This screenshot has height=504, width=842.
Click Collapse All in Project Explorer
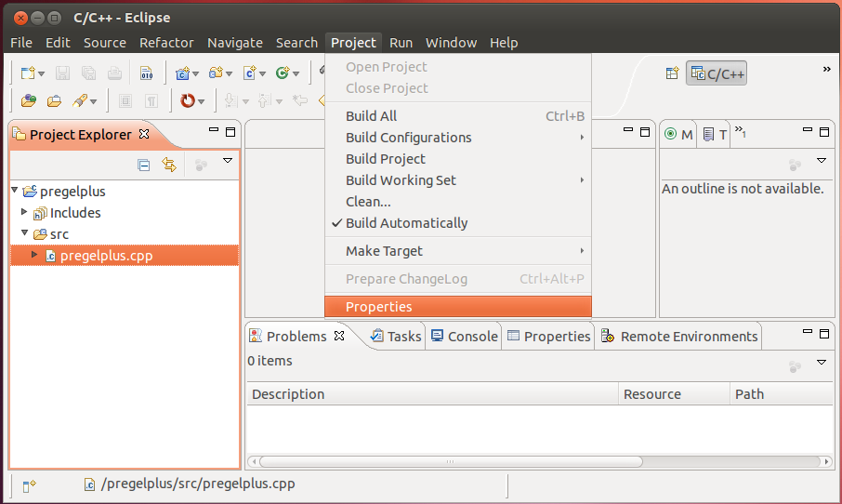pyautogui.click(x=143, y=165)
